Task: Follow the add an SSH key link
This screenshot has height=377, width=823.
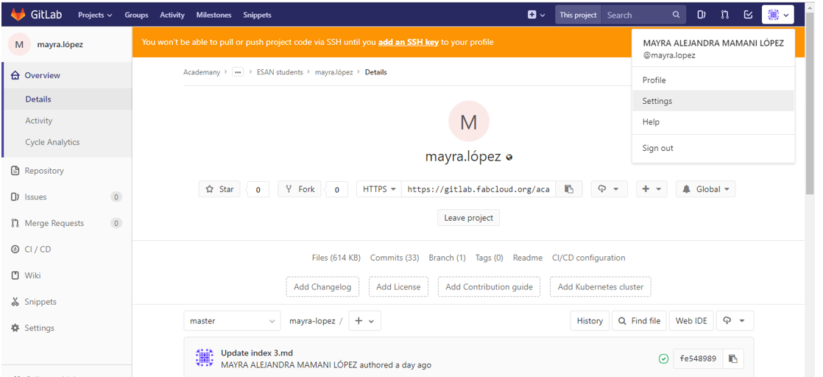Action: pos(408,42)
